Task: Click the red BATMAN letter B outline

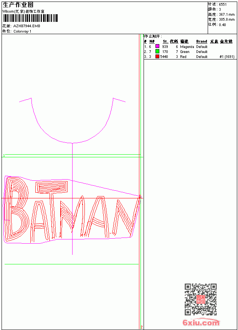Action: pos(17,209)
